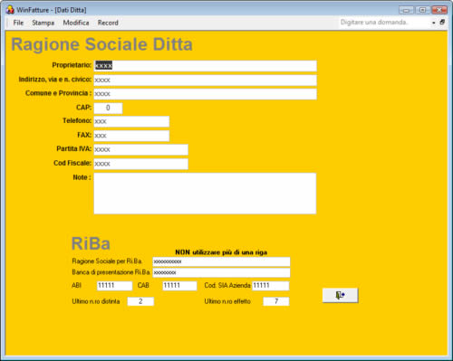Screen dimensions: 453x361
Task: Maximize the WinFatture window
Action: (422, 10)
